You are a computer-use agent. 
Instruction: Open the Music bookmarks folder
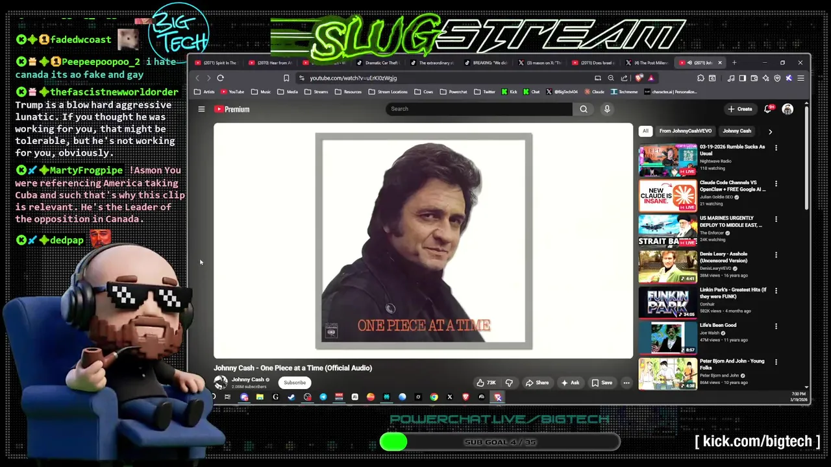click(x=261, y=92)
